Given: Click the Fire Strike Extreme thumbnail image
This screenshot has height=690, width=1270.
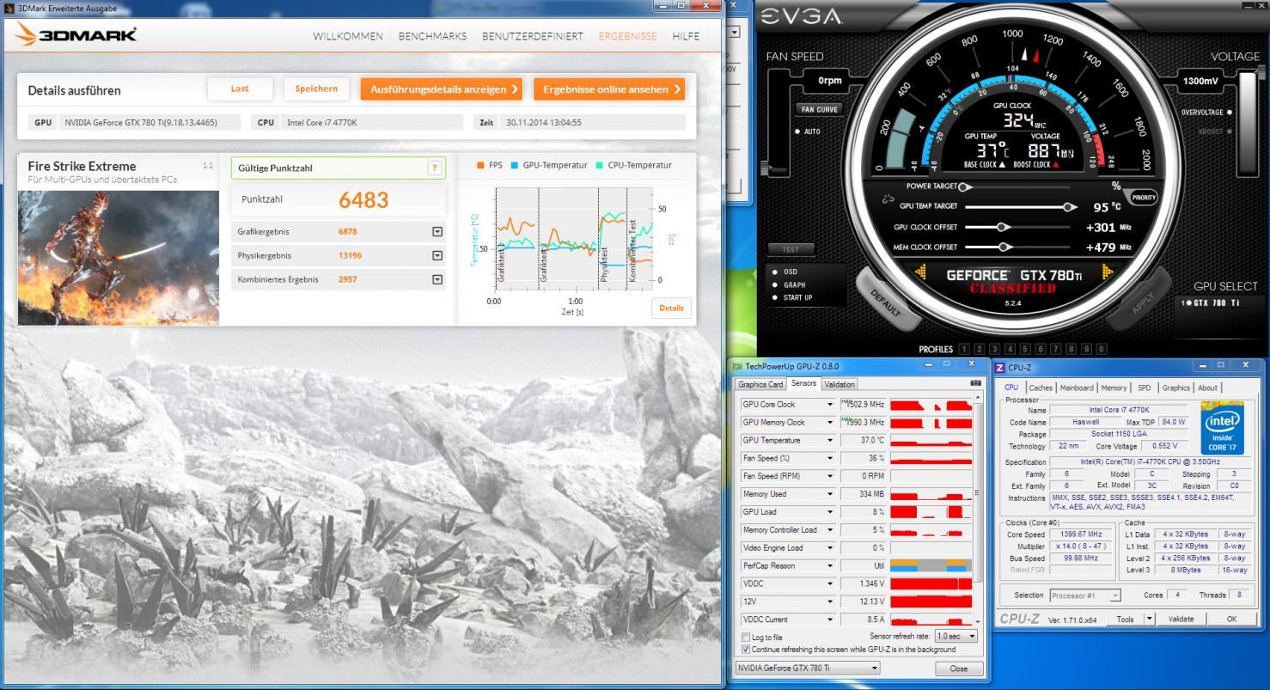Looking at the screenshot, I should (119, 257).
